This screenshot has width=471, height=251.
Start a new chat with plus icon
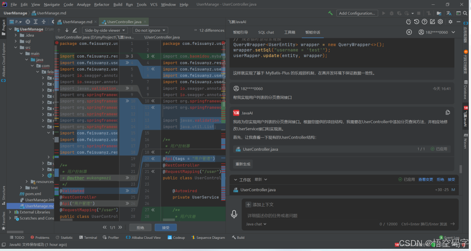pyautogui.click(x=409, y=32)
